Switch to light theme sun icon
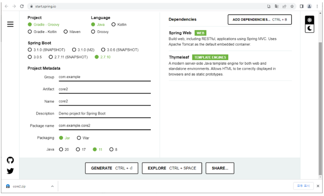The height and width of the screenshot is (196, 324). pos(309,20)
